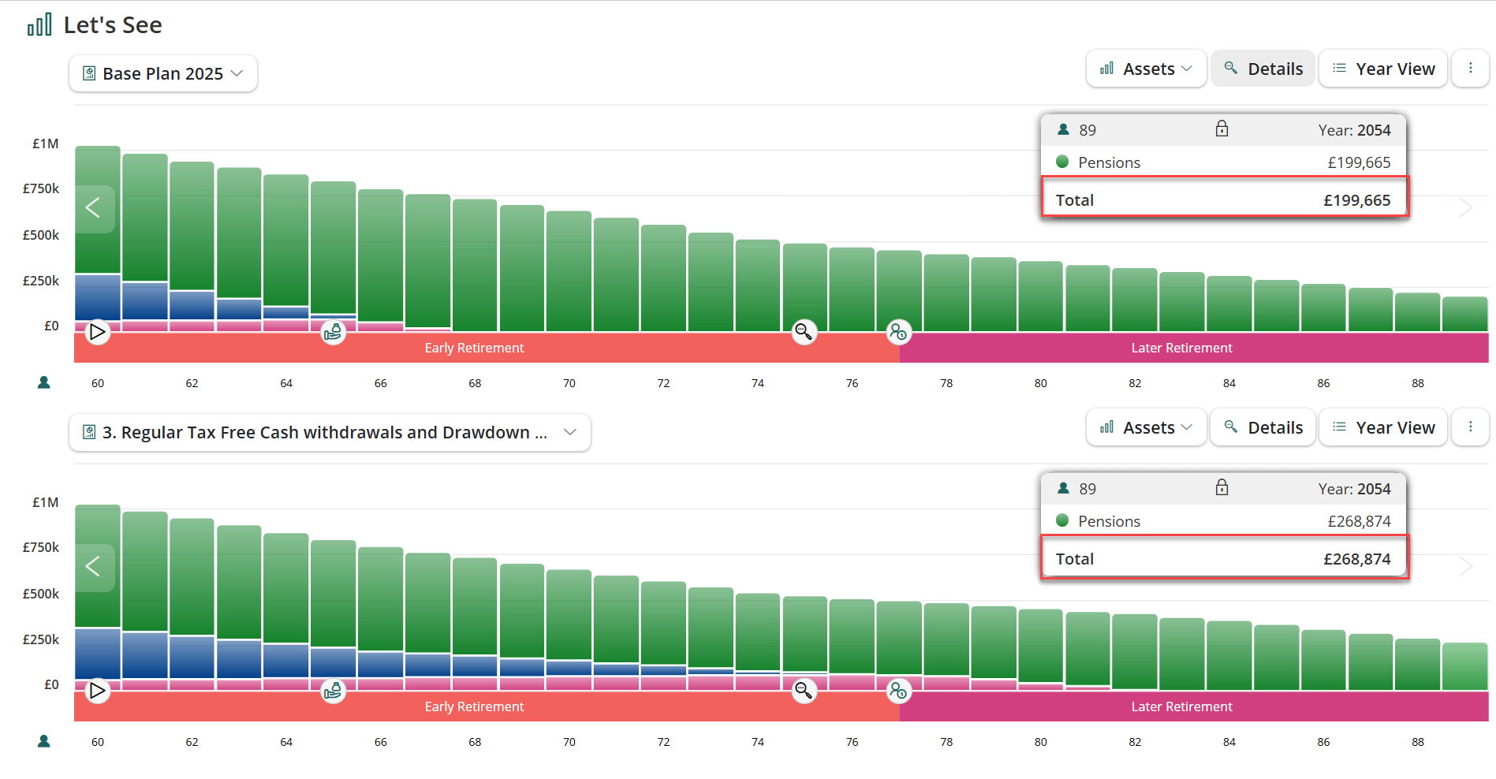
Task: Click the magnifier event marker on top timeline
Action: click(x=804, y=332)
